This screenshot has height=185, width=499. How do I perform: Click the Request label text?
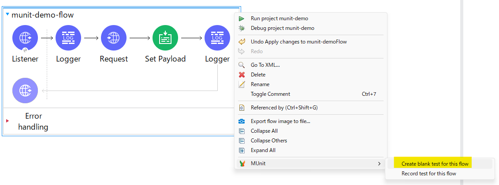[x=114, y=59]
